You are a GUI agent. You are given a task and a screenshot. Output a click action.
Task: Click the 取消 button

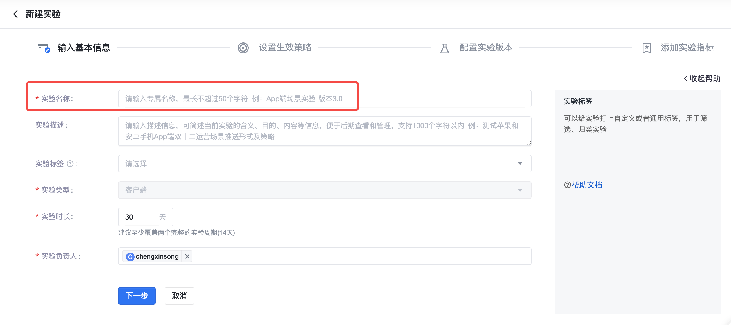click(x=179, y=296)
